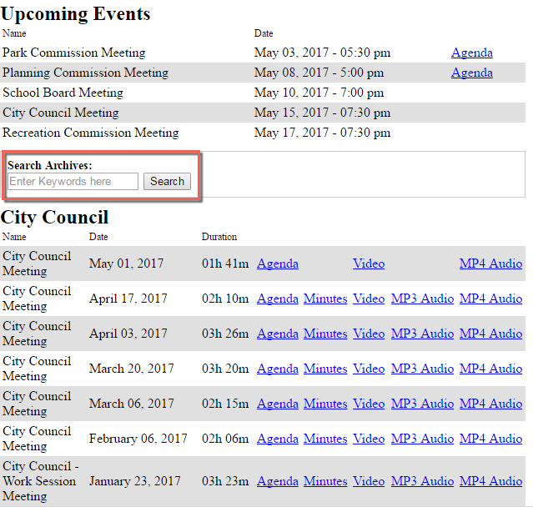Open Agenda for February 06, 2017 meeting
This screenshot has width=533, height=507.
(x=278, y=439)
